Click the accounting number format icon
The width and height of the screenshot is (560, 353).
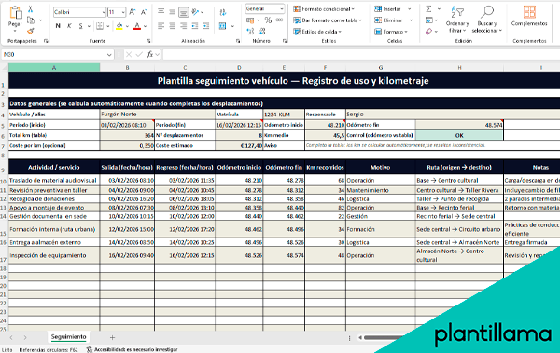click(250, 20)
